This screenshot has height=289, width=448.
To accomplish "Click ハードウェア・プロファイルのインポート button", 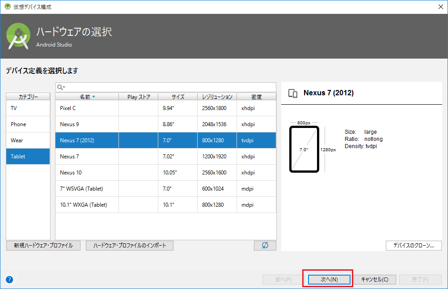I will (130, 246).
